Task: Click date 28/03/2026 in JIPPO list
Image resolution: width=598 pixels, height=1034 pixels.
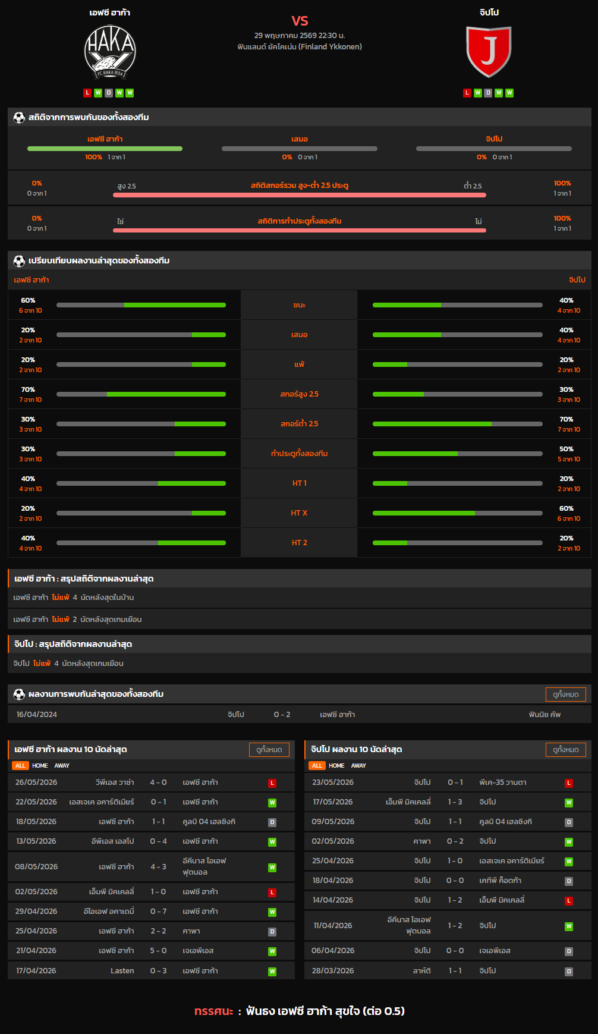Action: coord(333,971)
